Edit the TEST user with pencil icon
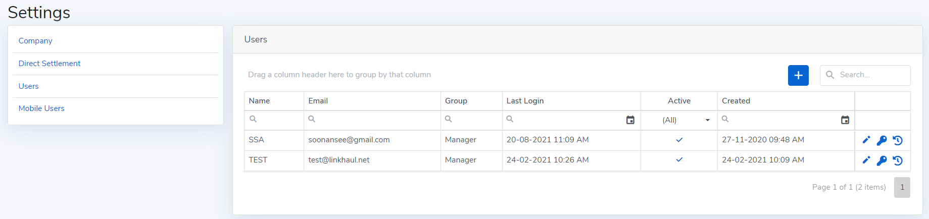 click(x=866, y=160)
